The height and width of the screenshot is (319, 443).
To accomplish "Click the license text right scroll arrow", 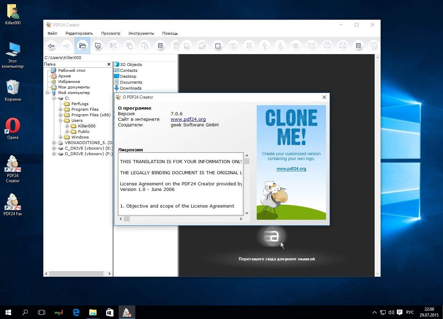I will coord(241,219).
